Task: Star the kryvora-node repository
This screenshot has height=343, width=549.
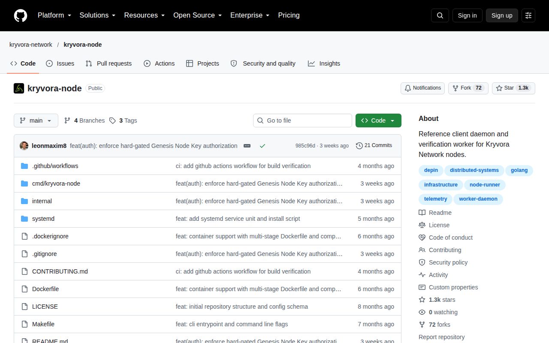Action: [513, 88]
